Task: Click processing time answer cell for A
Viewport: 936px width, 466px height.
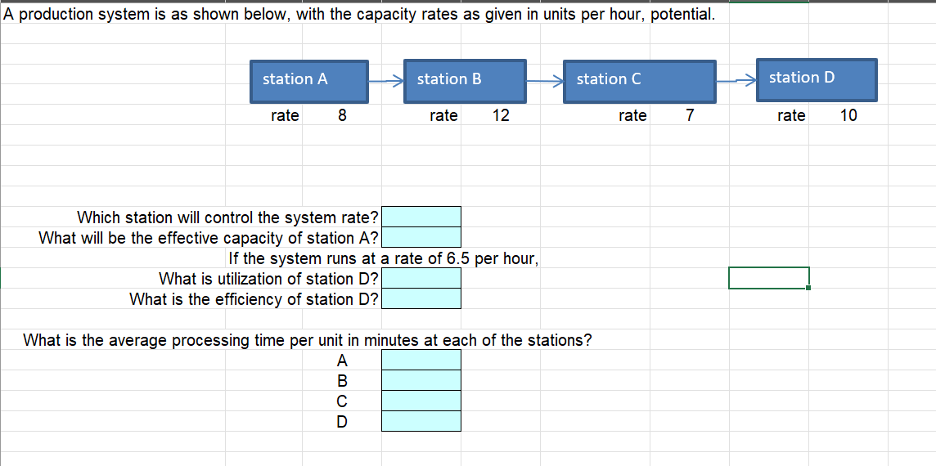Action: point(421,360)
